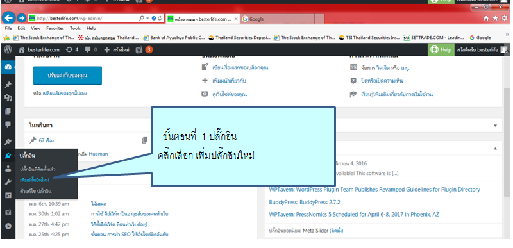Open the Hueman theme link
513x248 pixels.
[x=98, y=154]
